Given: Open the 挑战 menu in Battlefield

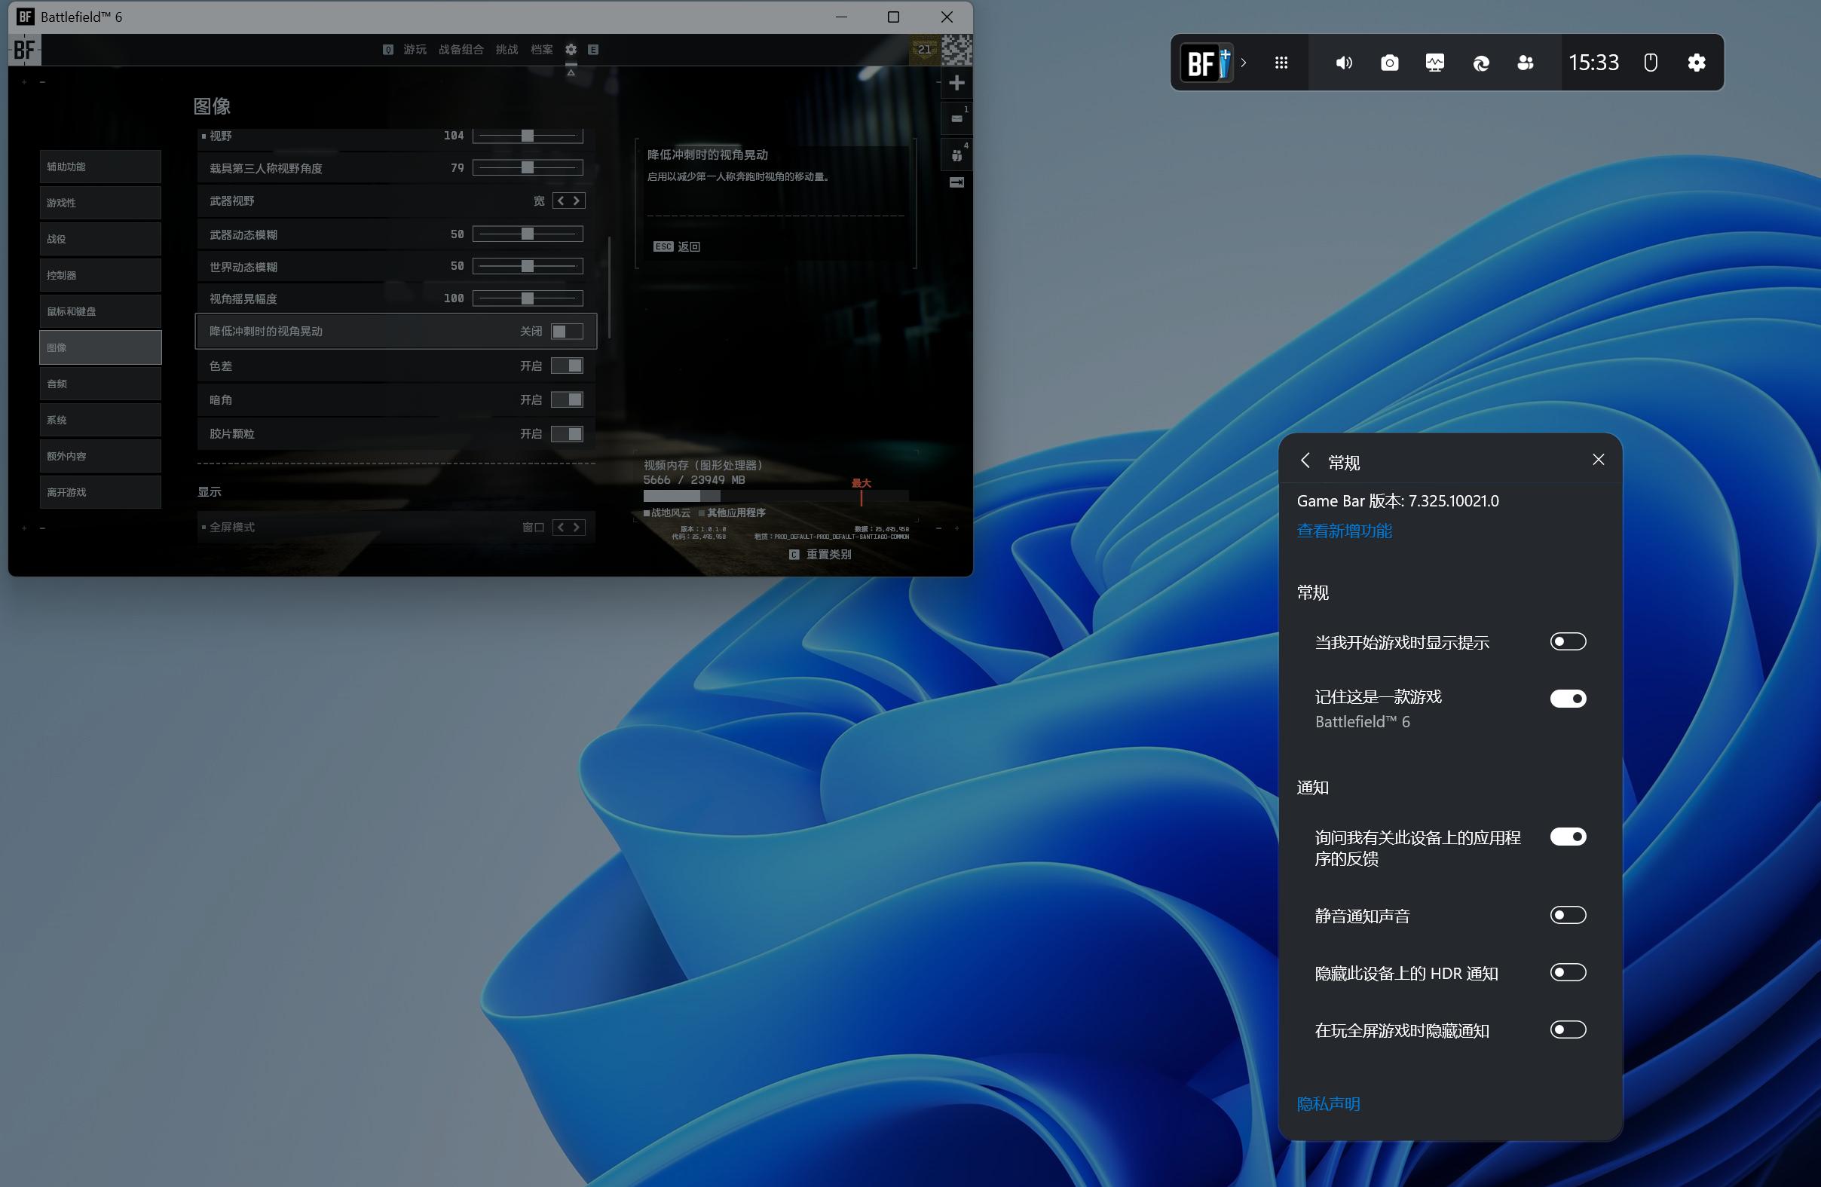Looking at the screenshot, I should (x=506, y=49).
